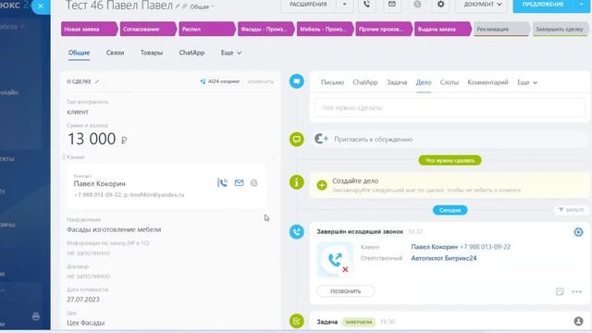Expand the Расширения dropdown arrow
The image size is (592, 333).
[x=344, y=5]
